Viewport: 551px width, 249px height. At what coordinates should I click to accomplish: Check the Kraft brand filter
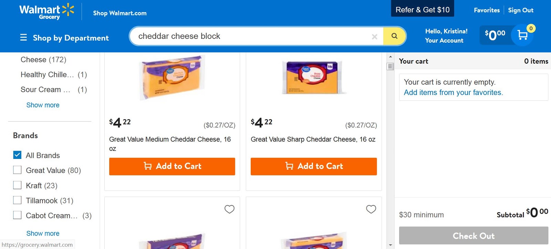coord(17,185)
